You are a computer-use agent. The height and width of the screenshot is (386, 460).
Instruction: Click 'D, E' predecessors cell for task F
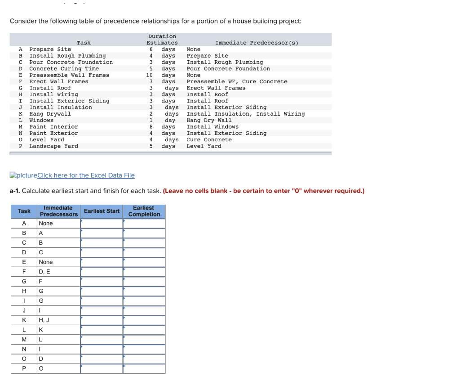59,272
